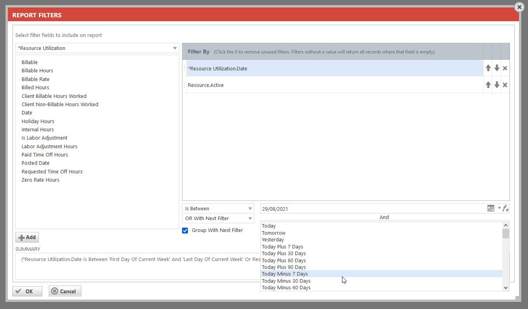Choose Yesterday from the date list
Viewport: 528px width, 309px height.
[x=273, y=240]
